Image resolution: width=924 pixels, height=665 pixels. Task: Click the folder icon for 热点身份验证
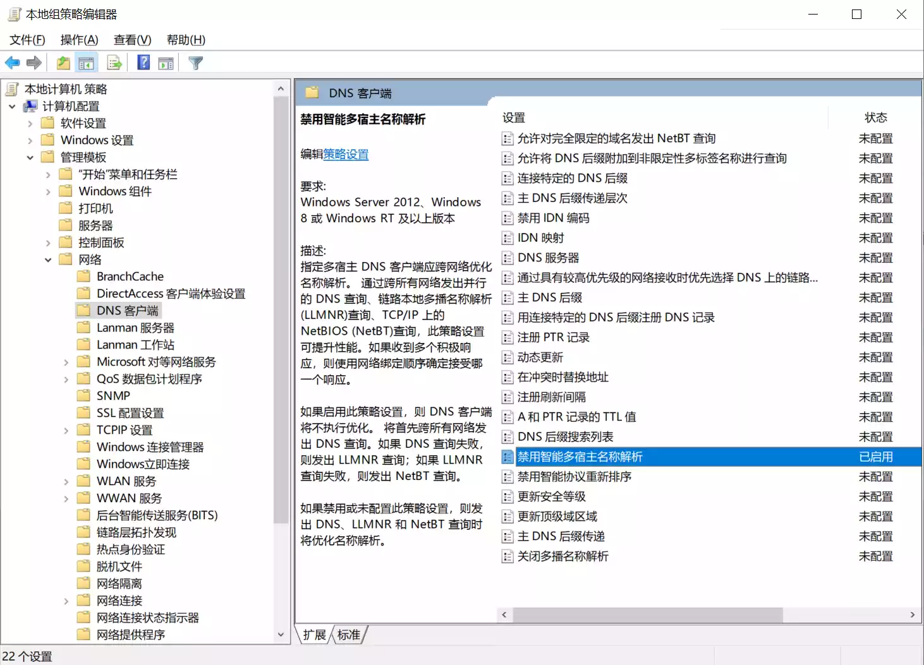(83, 549)
